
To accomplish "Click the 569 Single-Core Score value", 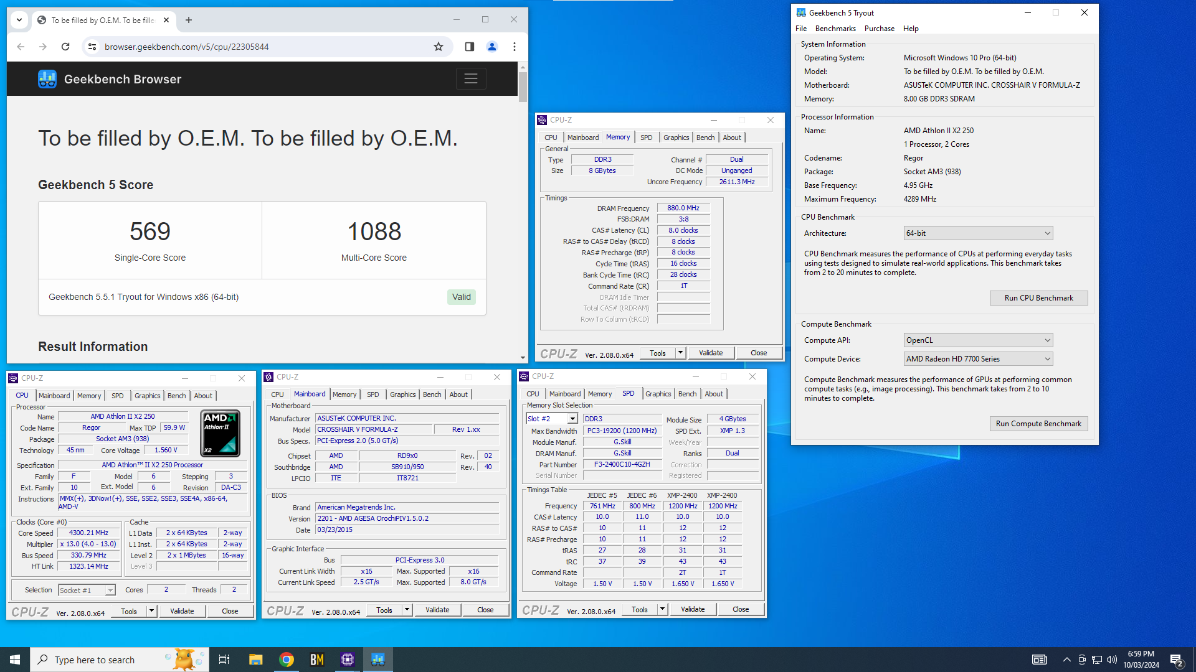I will click(x=150, y=231).
